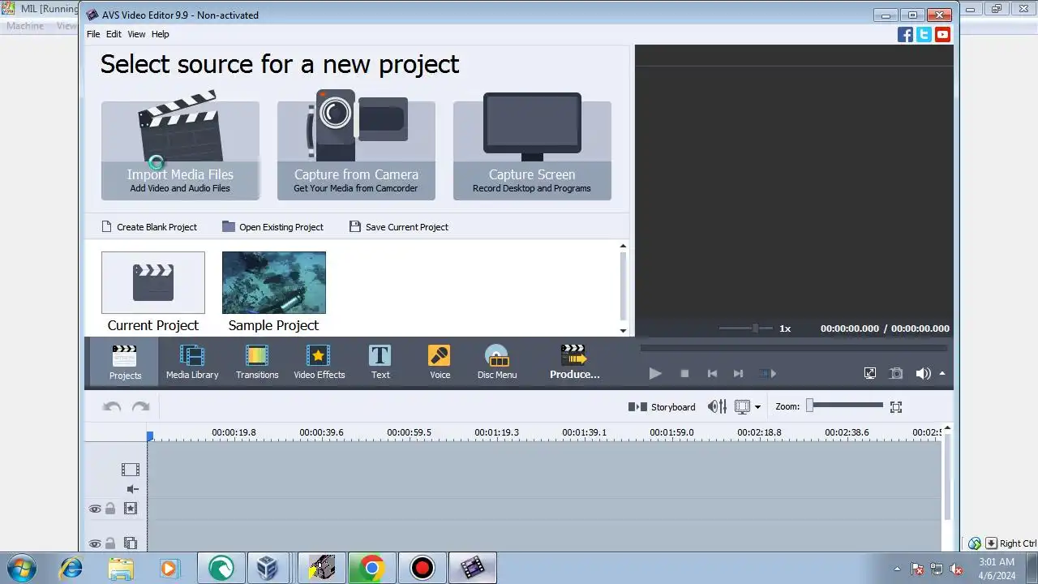Toggle visibility of video overlay track
Screen dimensions: 1038x584
[95, 543]
